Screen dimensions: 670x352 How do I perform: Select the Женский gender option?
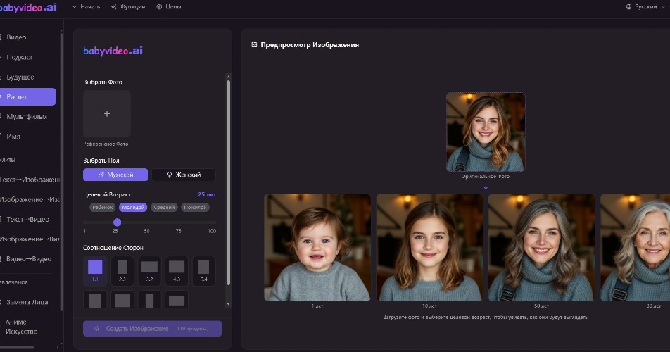pyautogui.click(x=184, y=175)
